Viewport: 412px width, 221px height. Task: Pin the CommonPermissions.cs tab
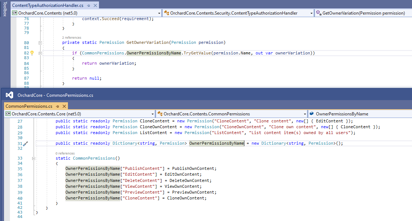(58, 106)
